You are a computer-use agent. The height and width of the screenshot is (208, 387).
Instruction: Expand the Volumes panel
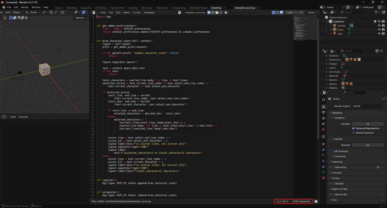point(337,173)
